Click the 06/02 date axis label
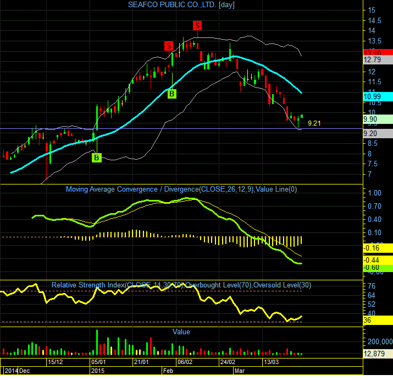 pos(185,362)
